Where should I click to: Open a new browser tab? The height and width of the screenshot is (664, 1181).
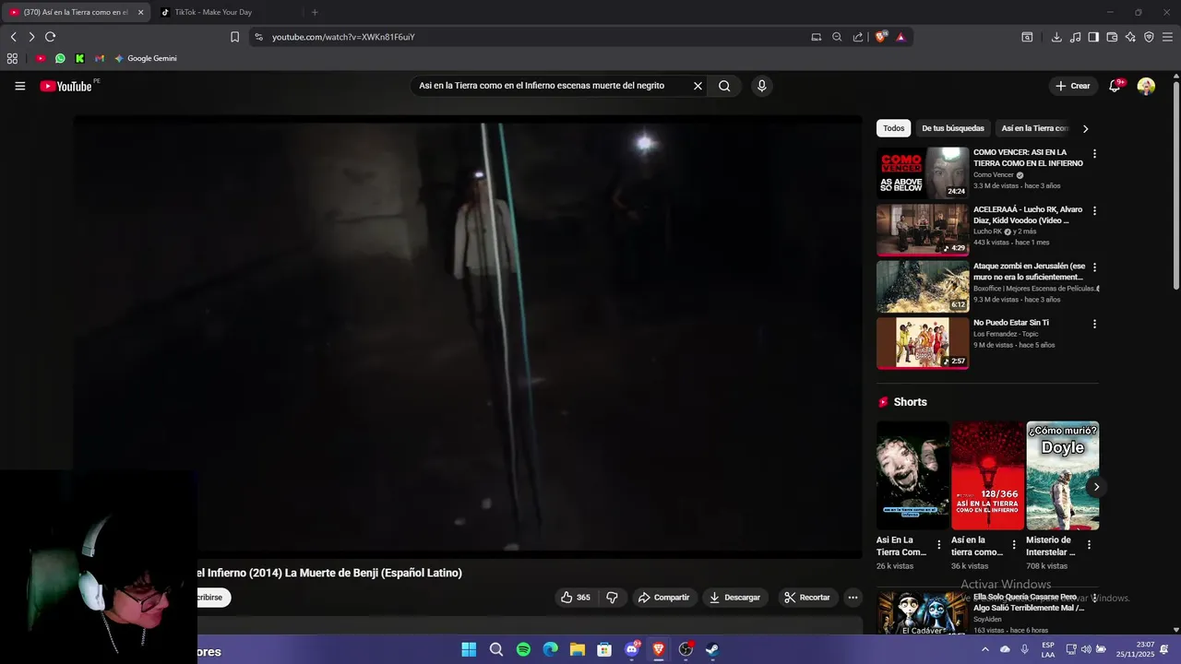coord(315,12)
